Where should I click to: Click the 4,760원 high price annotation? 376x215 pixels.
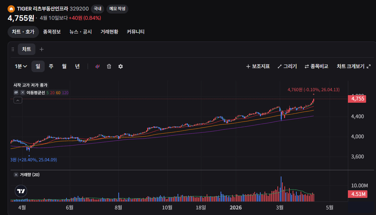pyautogui.click(x=313, y=90)
